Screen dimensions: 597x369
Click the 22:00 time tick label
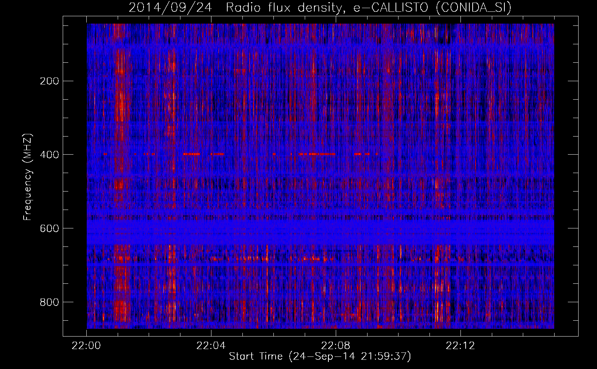86,346
